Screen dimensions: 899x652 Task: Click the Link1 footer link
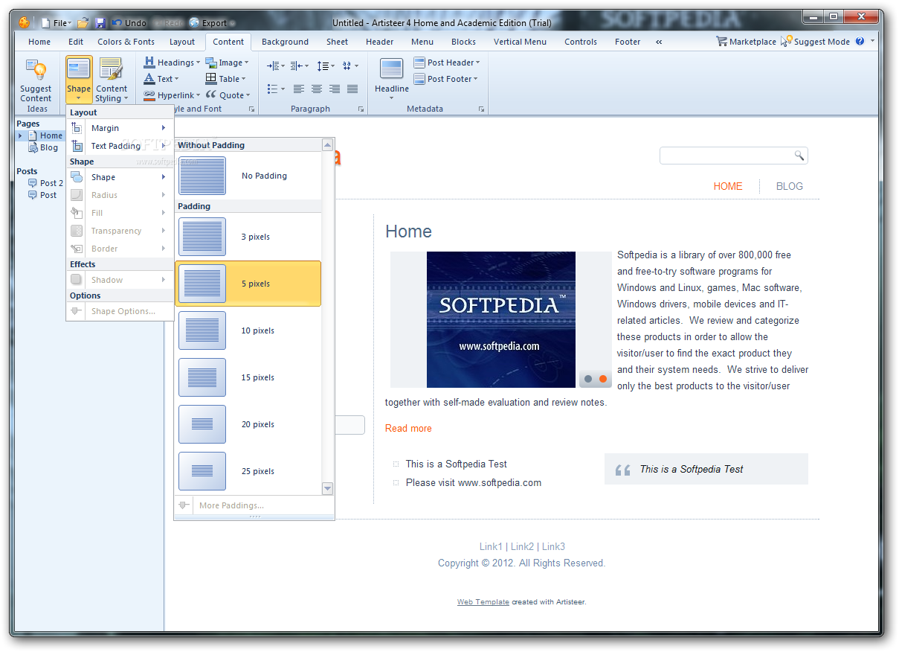tap(491, 546)
